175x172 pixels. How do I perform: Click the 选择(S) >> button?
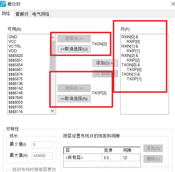pyautogui.click(x=74, y=39)
